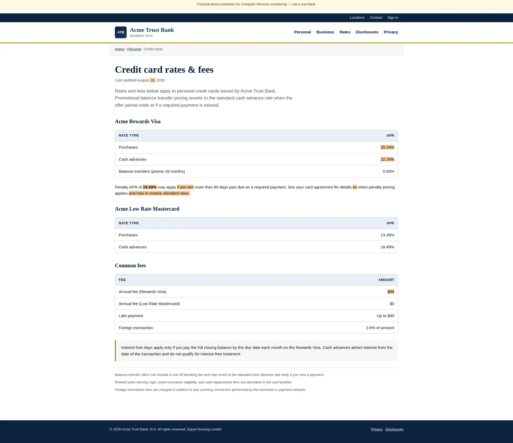Go to Home breadcrumb link
The height and width of the screenshot is (443, 513).
click(119, 49)
